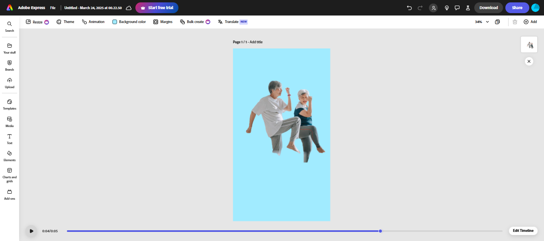Click the unplayed timeline track portion
This screenshot has height=241, width=544.
click(x=442, y=231)
